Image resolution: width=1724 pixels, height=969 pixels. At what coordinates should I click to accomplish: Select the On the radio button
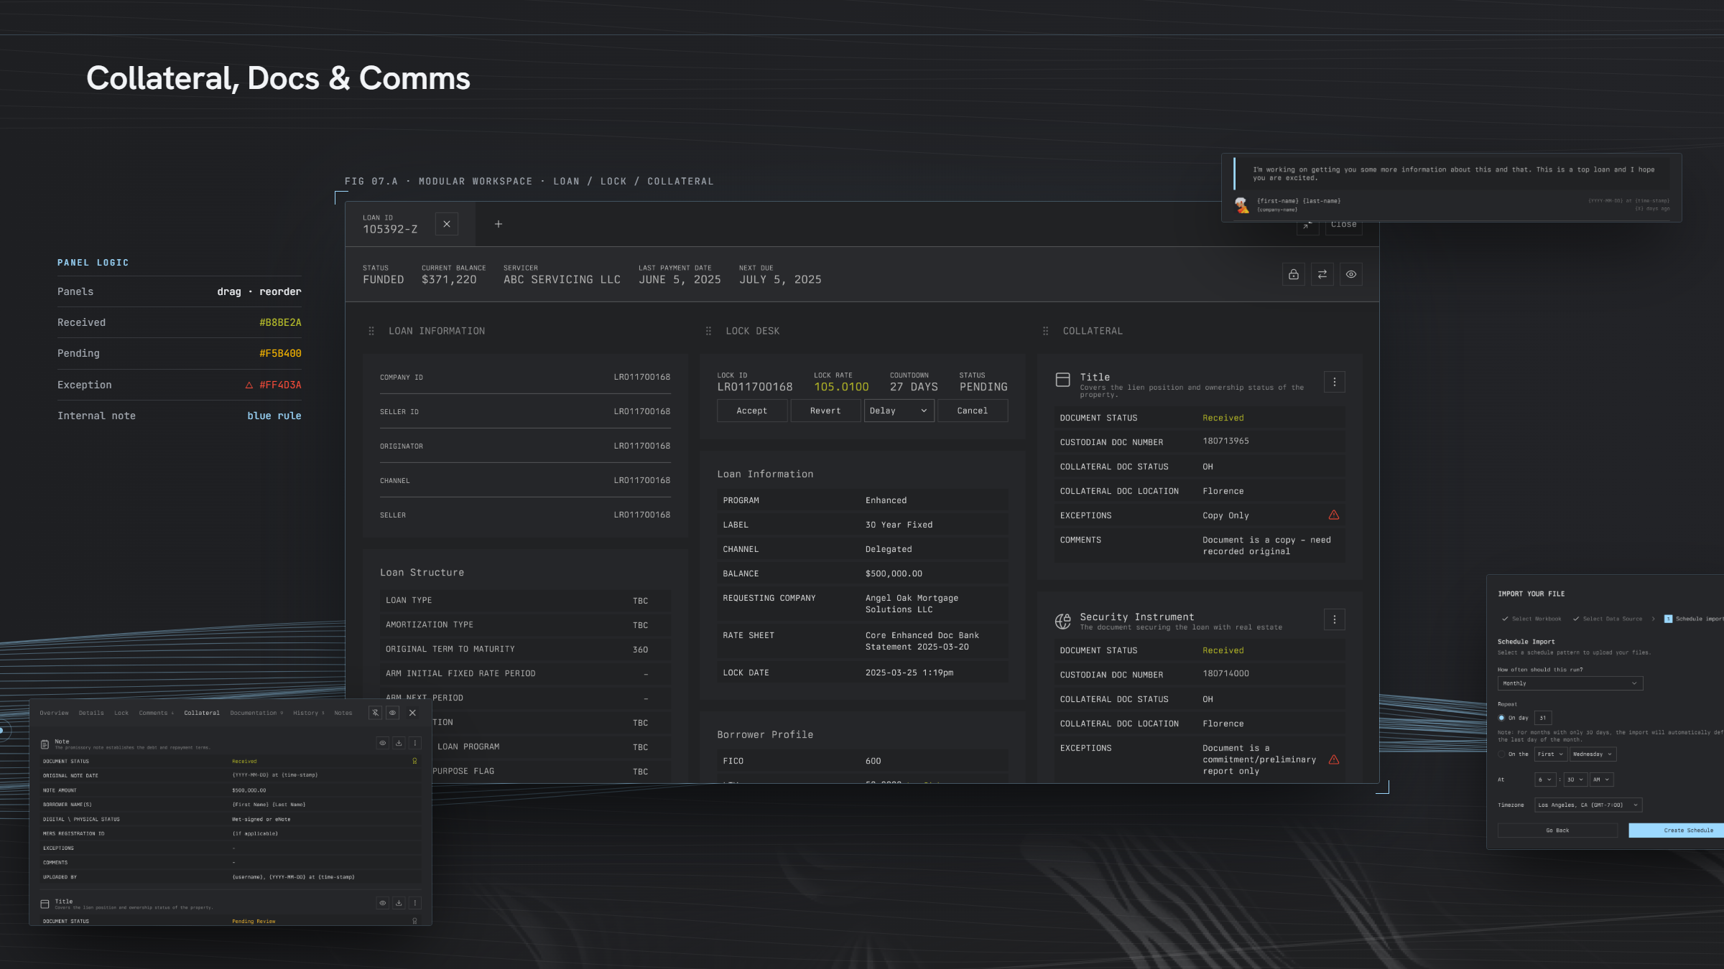(1501, 754)
